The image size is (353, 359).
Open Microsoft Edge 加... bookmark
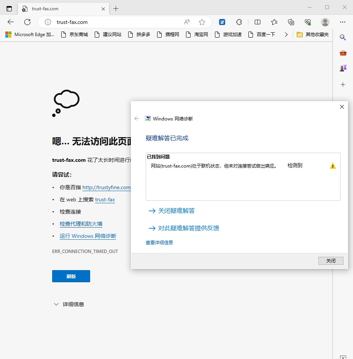tap(30, 34)
